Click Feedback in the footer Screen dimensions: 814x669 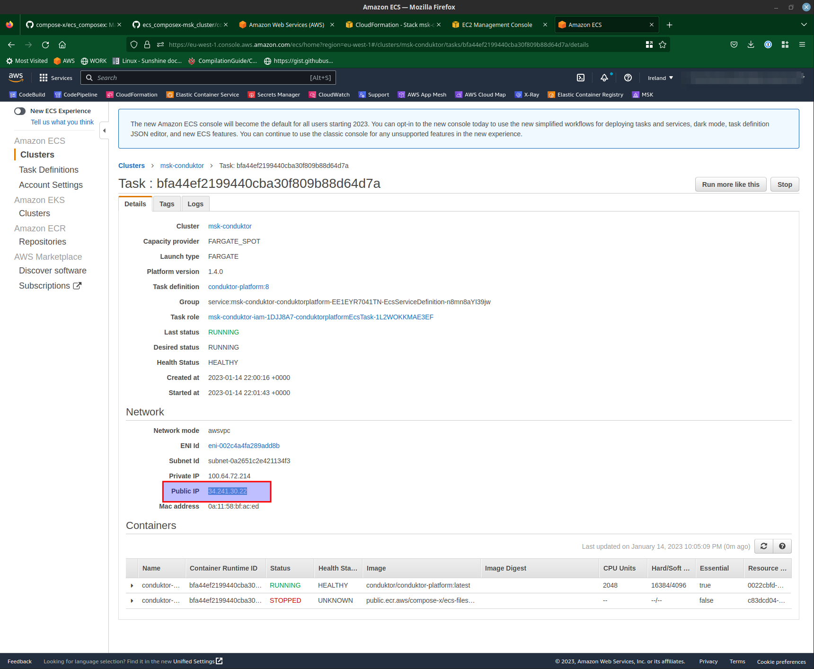tap(19, 661)
